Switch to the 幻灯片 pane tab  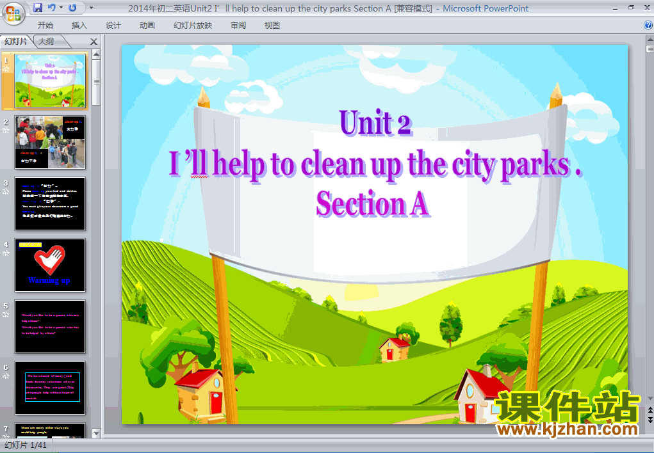click(x=16, y=41)
